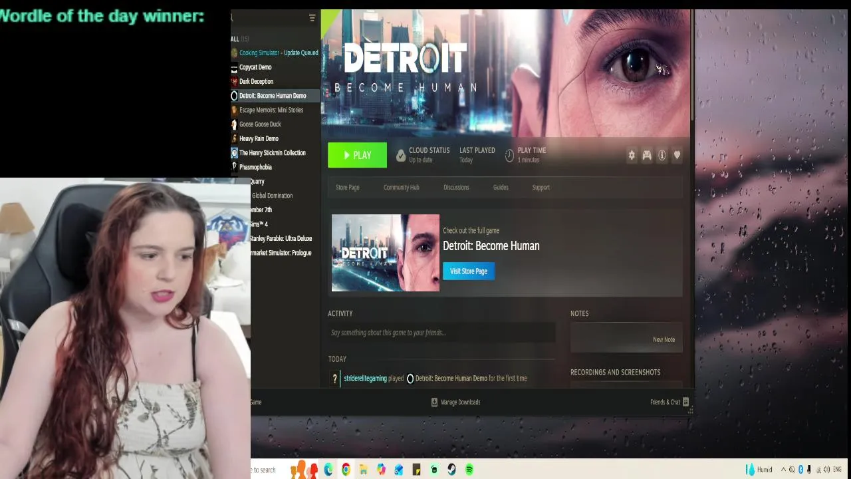Select Copycat Demo in library
The height and width of the screenshot is (479, 851).
(x=255, y=67)
